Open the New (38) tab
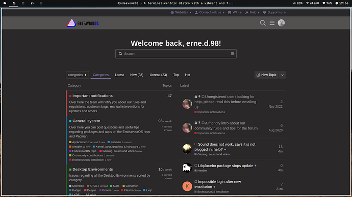 pyautogui.click(x=137, y=75)
